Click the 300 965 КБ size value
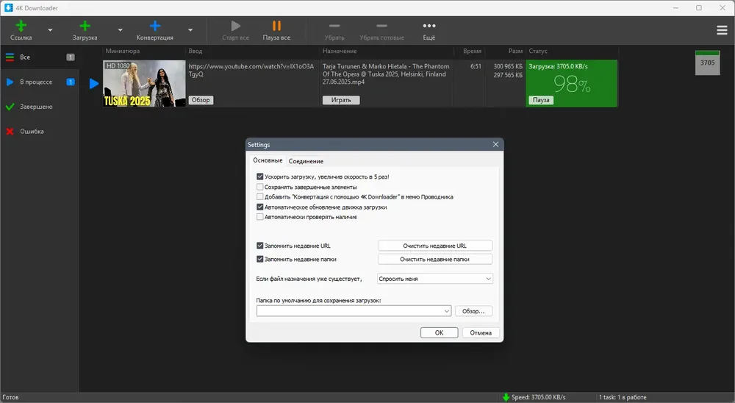 coord(508,67)
